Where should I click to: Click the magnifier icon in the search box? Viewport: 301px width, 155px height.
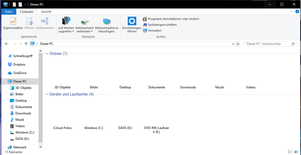pyautogui.click(x=293, y=44)
